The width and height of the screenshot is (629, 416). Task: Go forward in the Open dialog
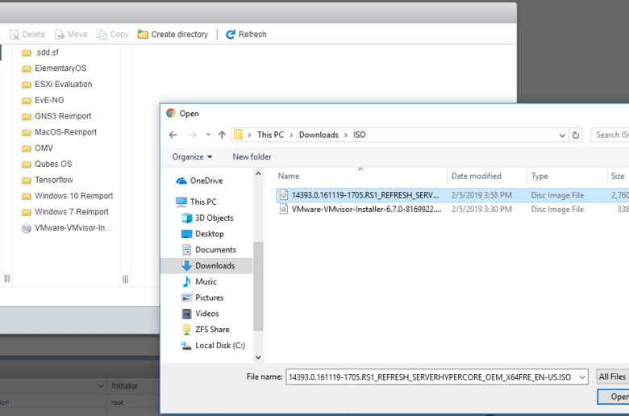(193, 135)
